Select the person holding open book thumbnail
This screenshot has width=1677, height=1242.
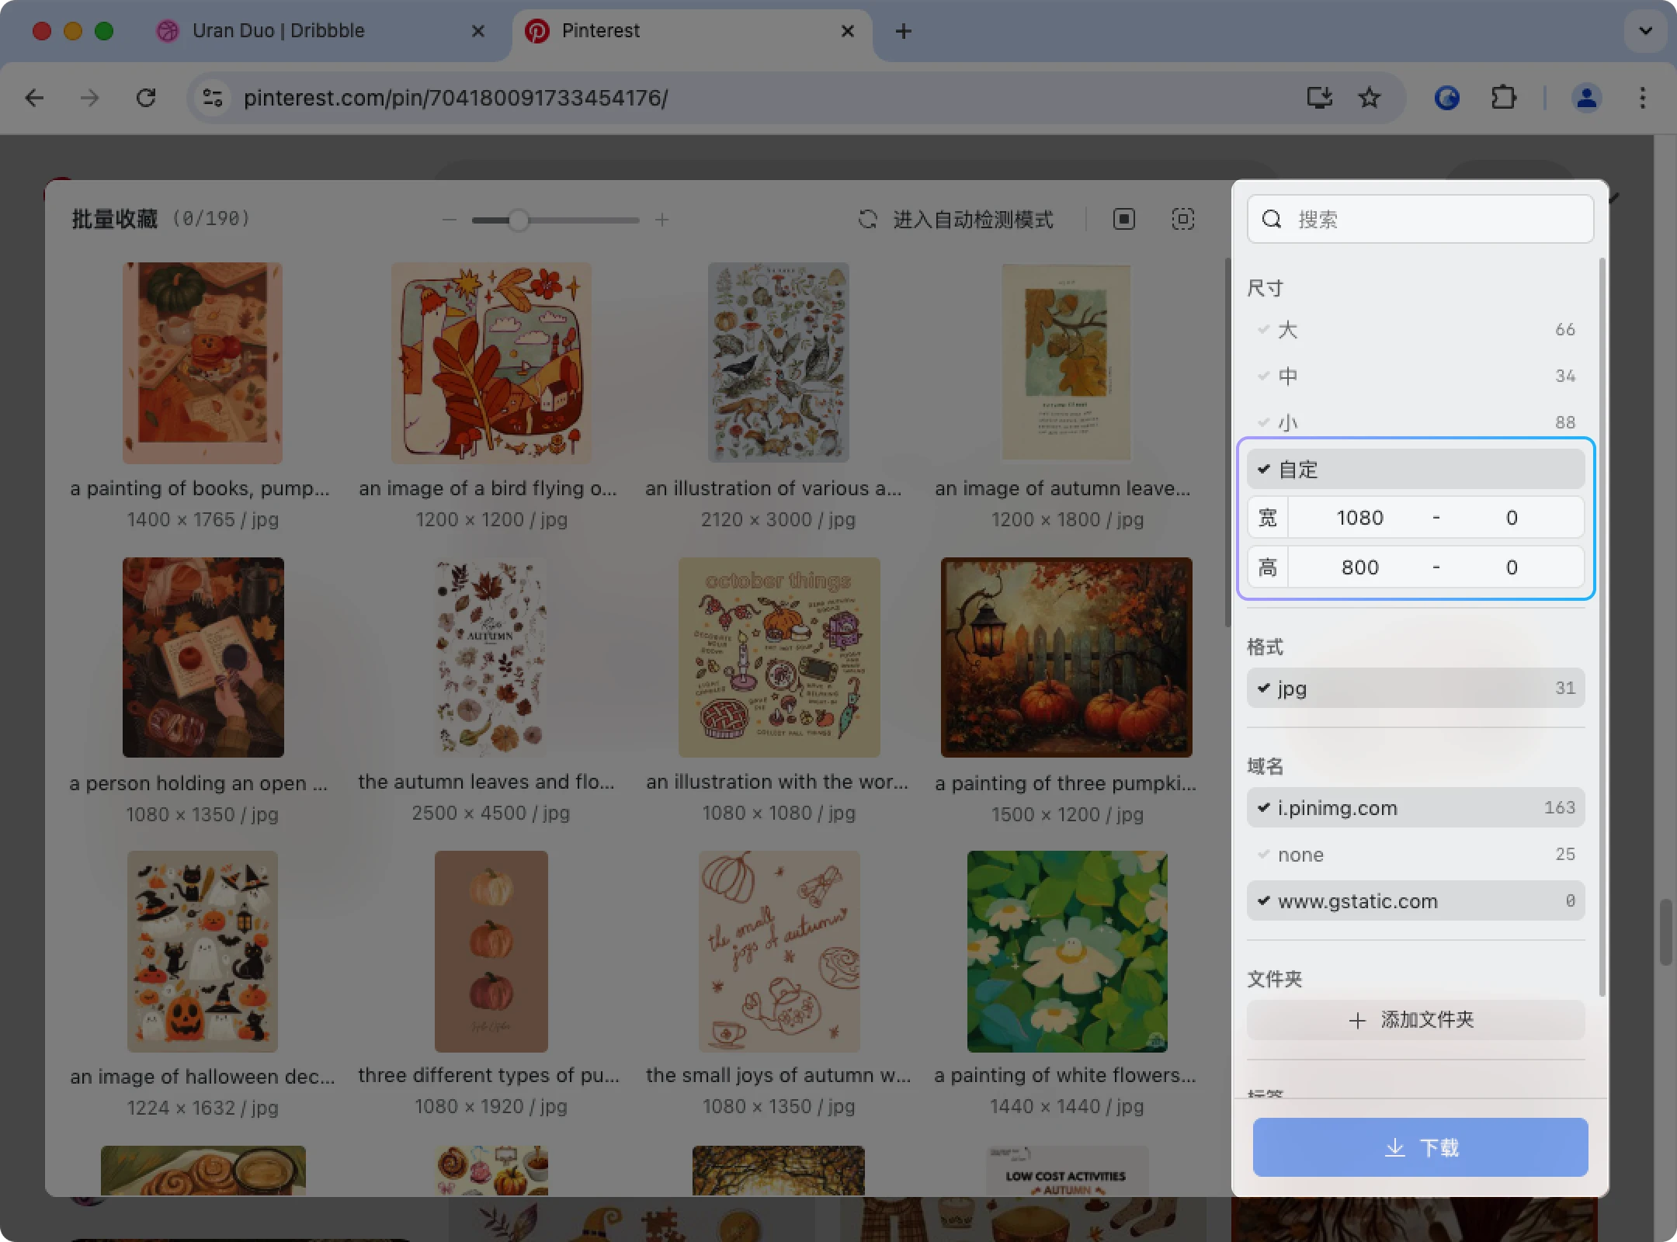coord(203,657)
